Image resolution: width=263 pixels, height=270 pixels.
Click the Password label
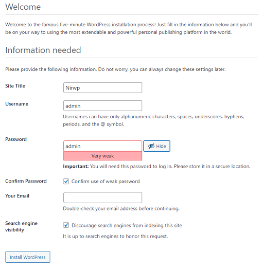click(x=16, y=139)
